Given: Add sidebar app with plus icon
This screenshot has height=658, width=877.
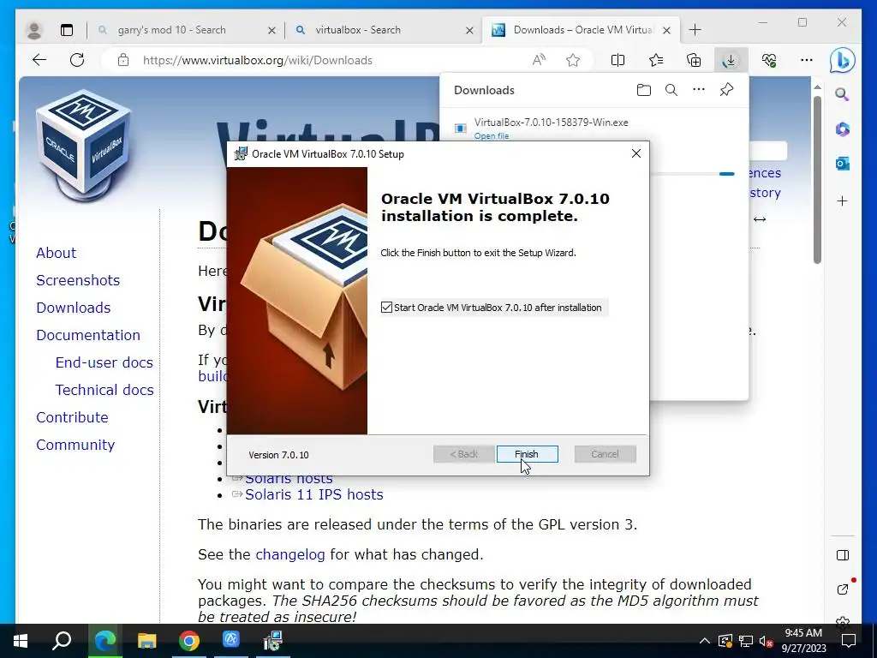Looking at the screenshot, I should click(x=843, y=200).
